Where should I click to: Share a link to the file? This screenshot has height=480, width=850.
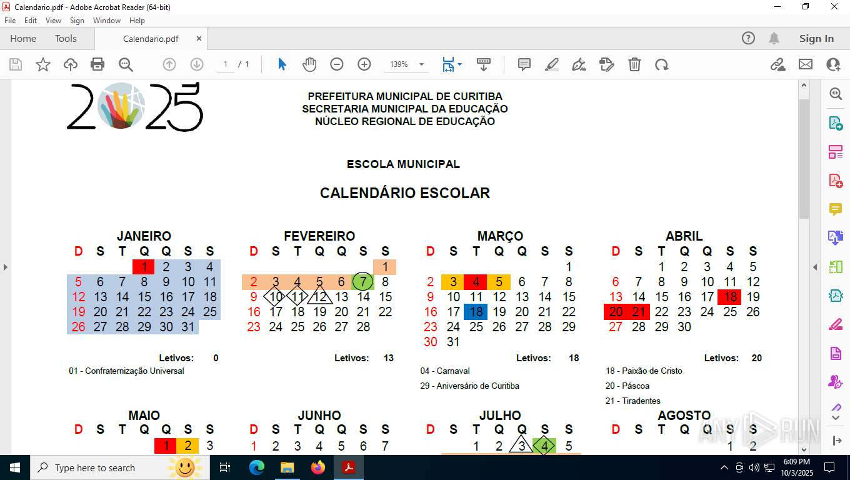coord(778,64)
